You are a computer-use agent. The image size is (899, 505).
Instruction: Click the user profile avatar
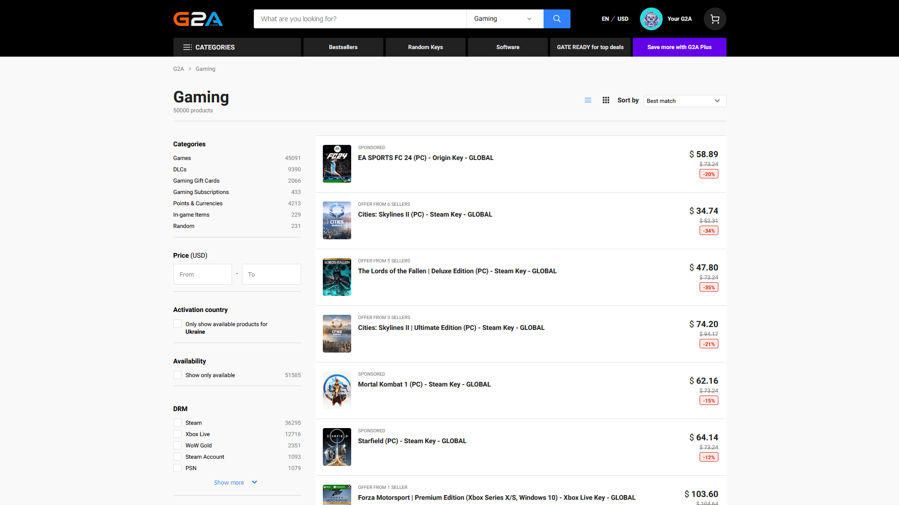click(x=651, y=19)
